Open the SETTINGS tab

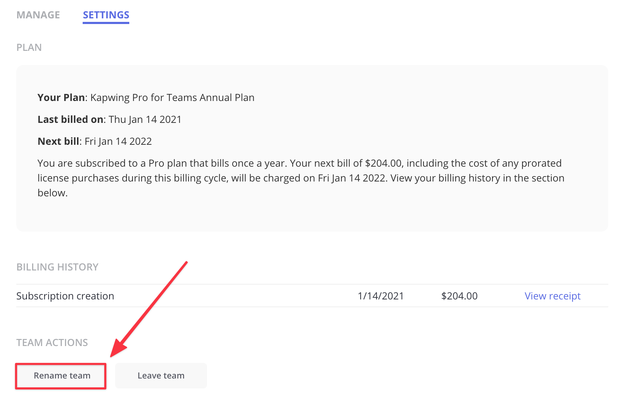[106, 15]
